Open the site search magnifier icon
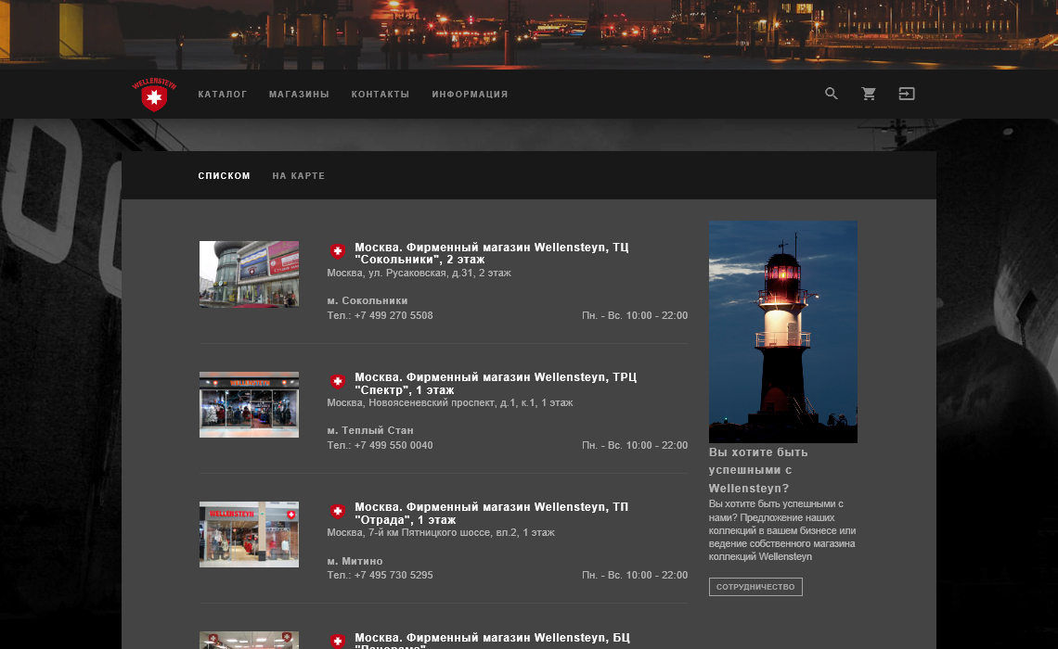This screenshot has height=649, width=1058. (x=832, y=94)
